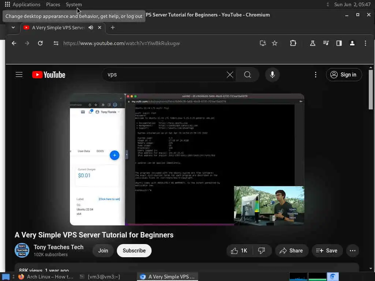
Task: Open the Extensions puzzle icon
Action: (293, 43)
